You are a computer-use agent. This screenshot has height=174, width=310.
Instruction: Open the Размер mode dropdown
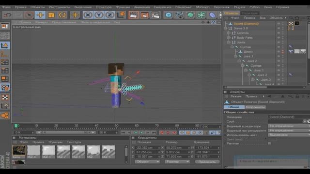177,162
